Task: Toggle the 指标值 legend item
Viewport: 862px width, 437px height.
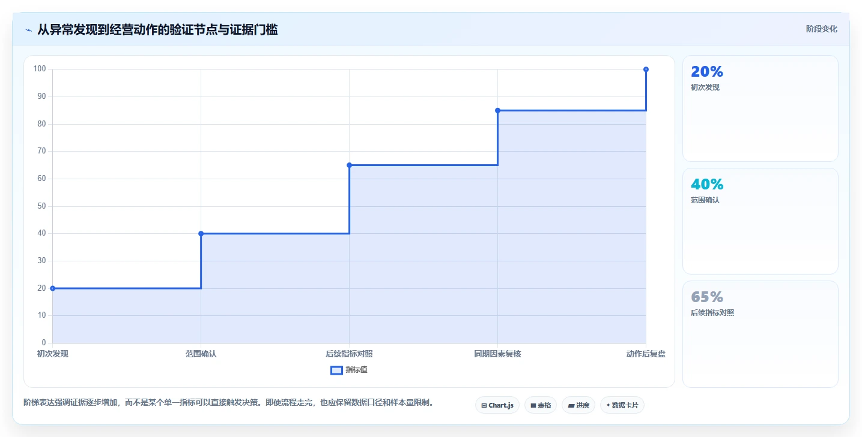Action: [349, 370]
